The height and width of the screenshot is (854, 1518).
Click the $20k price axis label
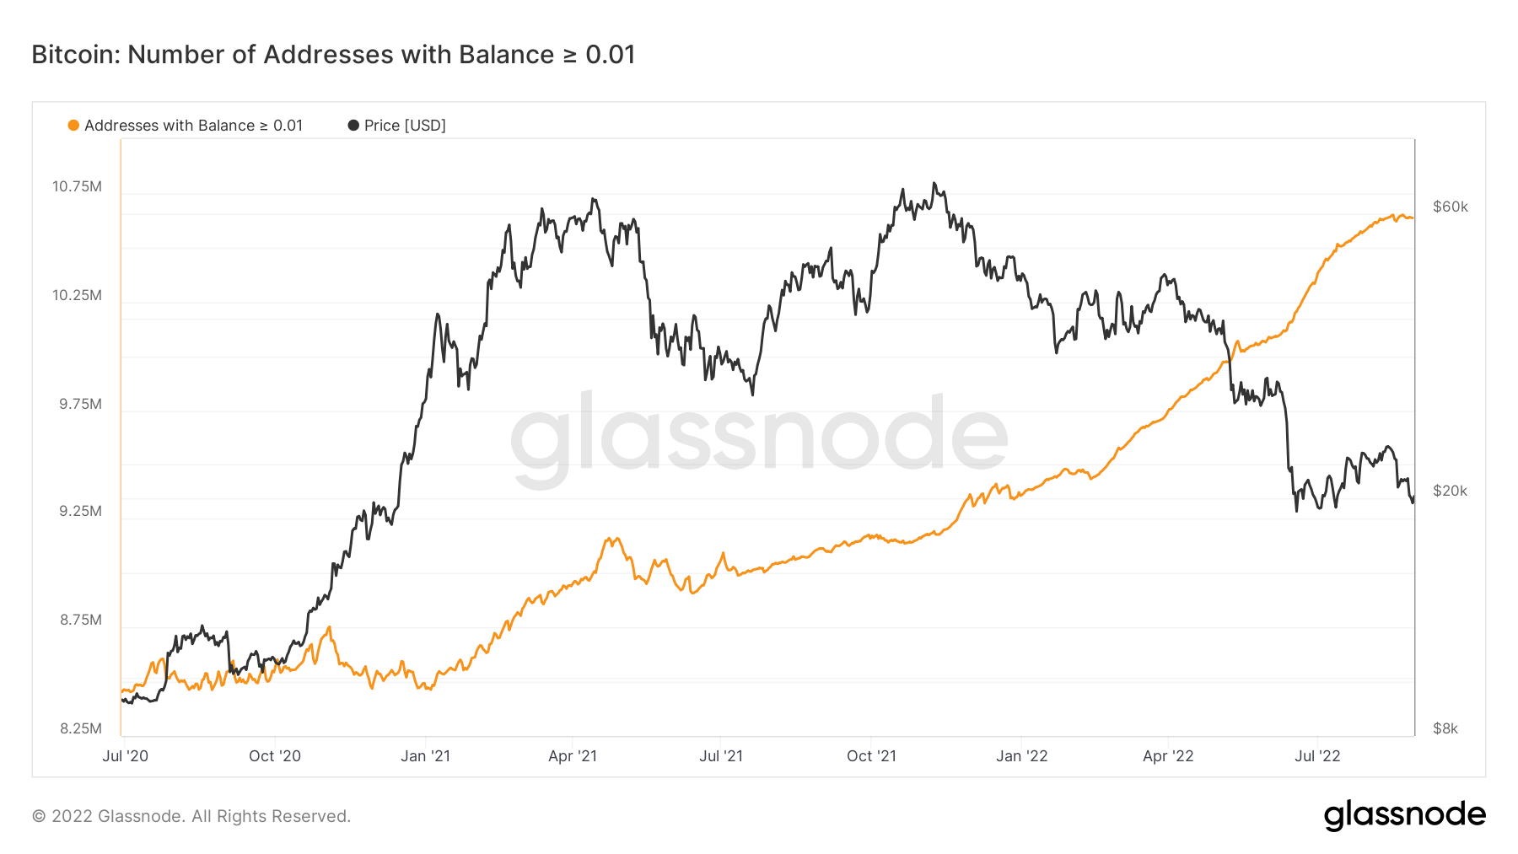click(x=1451, y=491)
